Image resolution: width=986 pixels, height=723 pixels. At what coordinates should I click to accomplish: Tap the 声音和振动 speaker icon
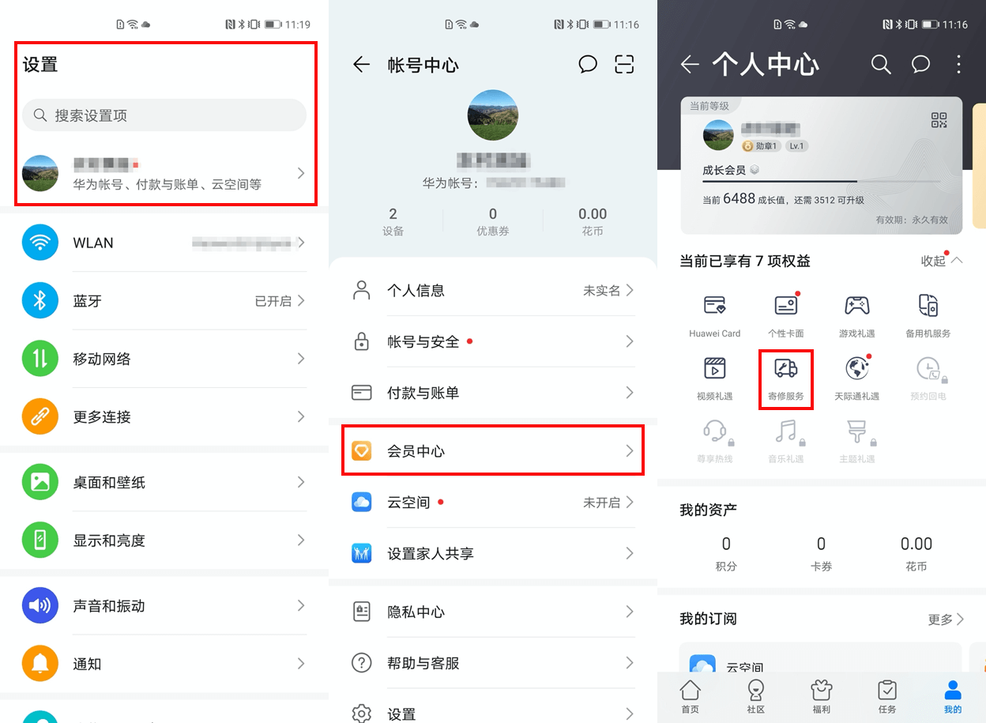coord(40,606)
